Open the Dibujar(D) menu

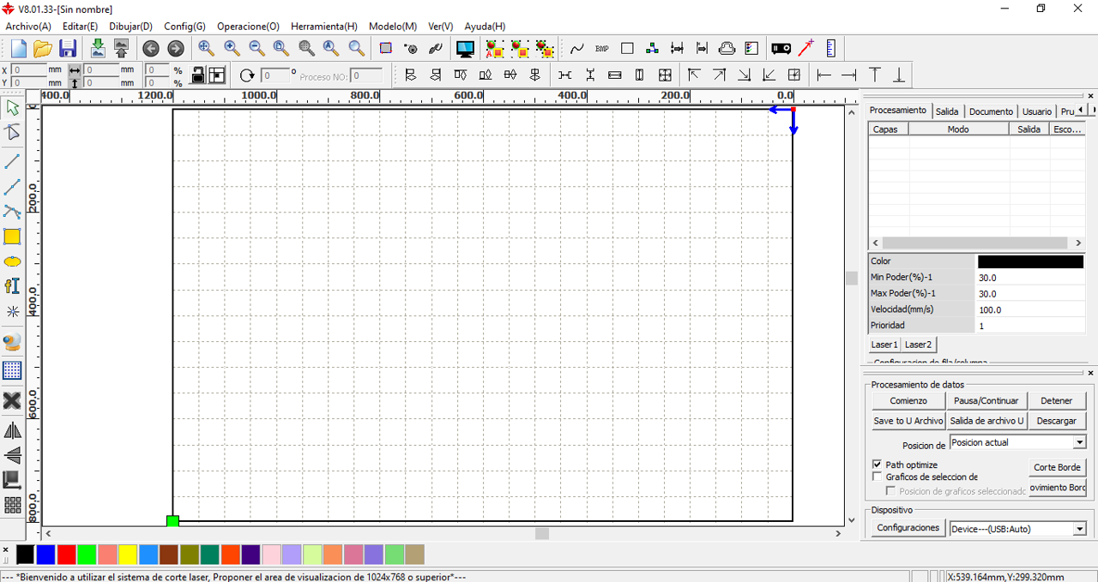pyautogui.click(x=130, y=27)
